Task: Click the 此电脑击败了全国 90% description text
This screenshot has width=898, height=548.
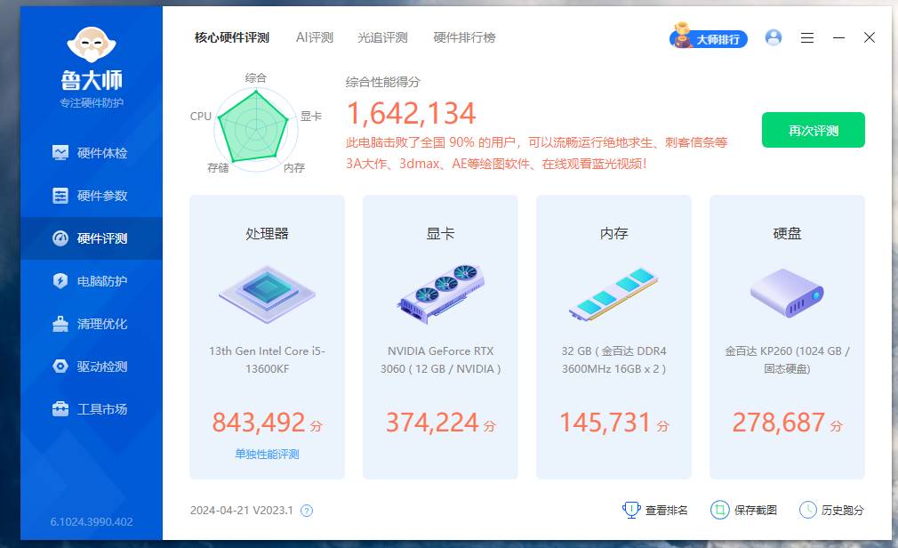Action: (x=536, y=153)
